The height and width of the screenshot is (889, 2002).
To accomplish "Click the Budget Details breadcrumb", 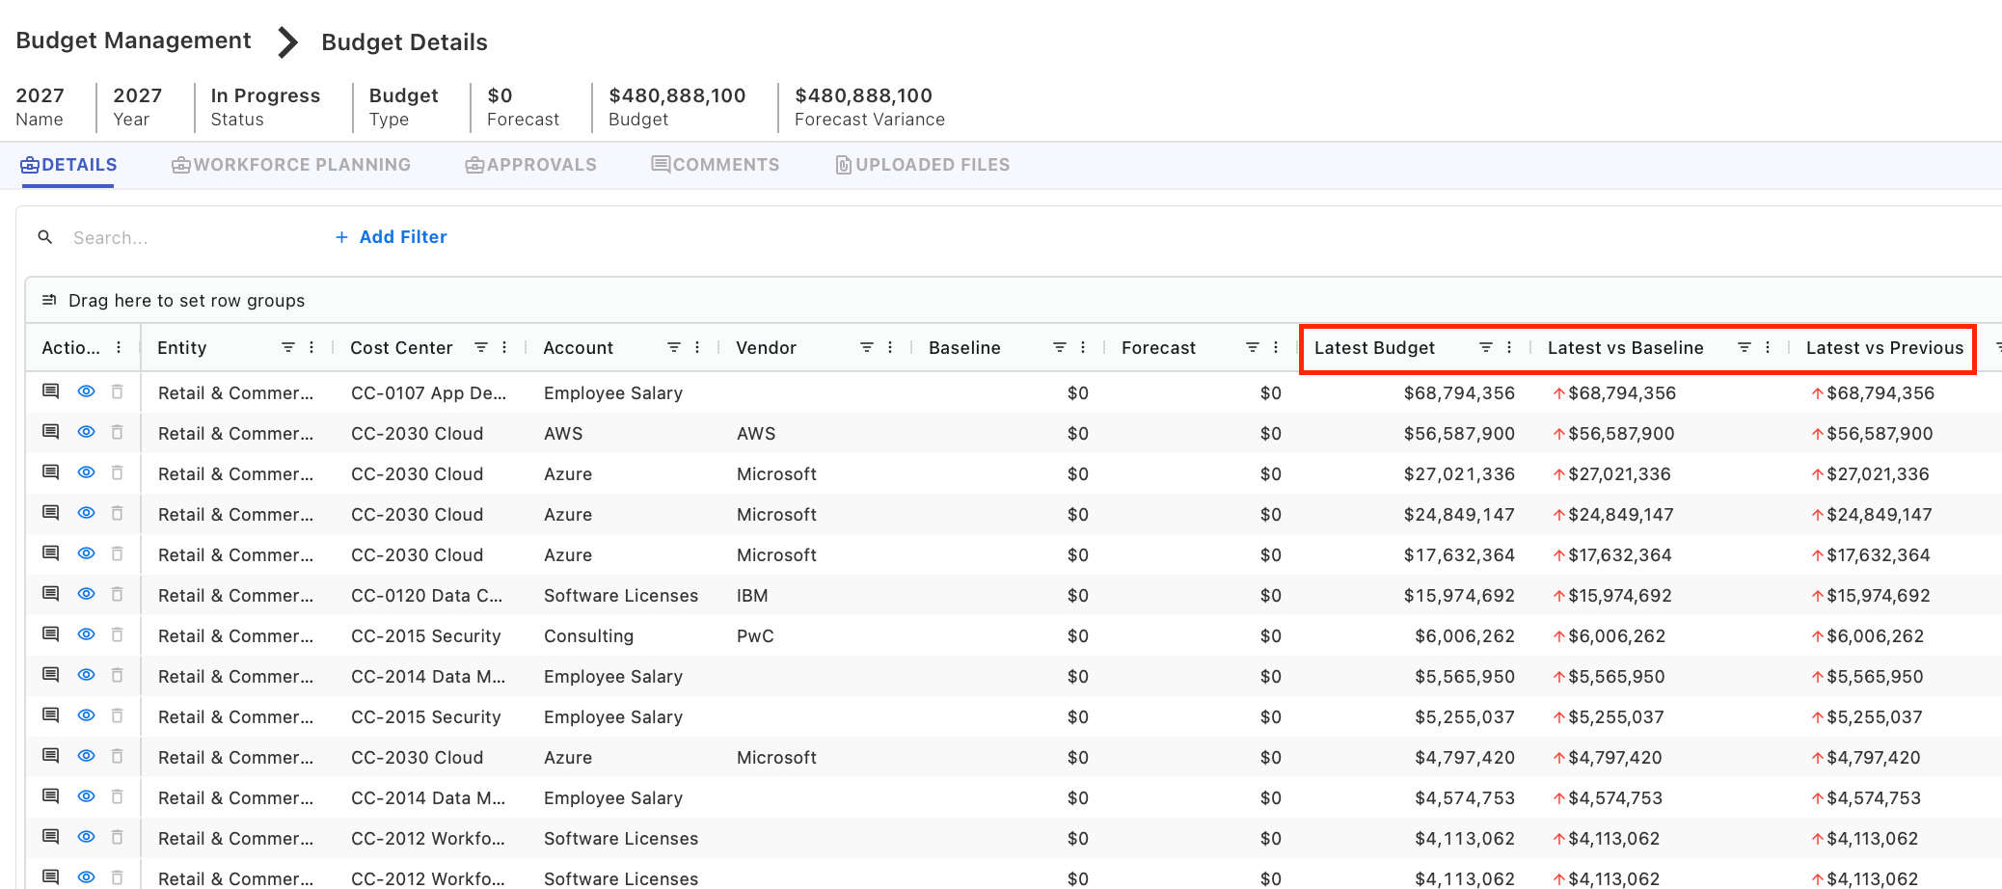I will click(404, 42).
